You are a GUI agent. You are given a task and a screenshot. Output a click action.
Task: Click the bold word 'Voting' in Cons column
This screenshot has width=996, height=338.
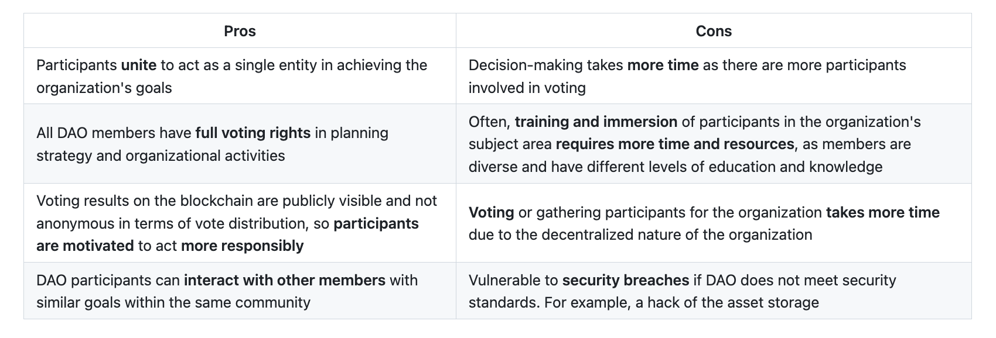(x=491, y=212)
